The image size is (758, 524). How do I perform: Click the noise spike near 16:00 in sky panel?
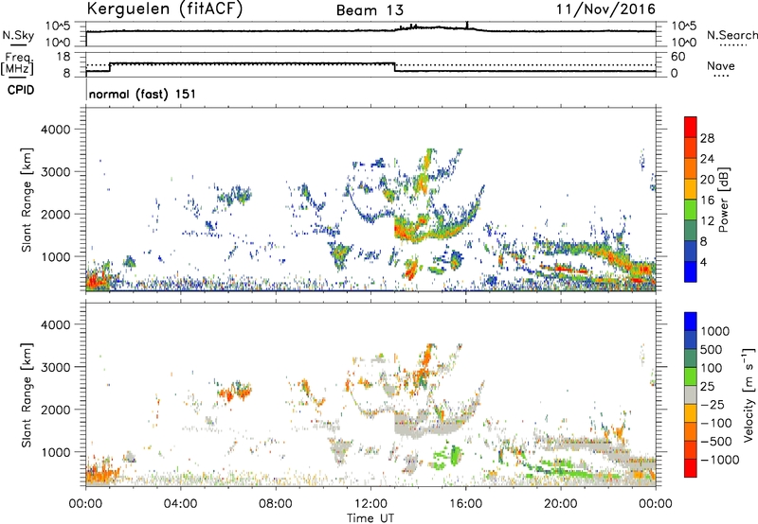tap(467, 26)
